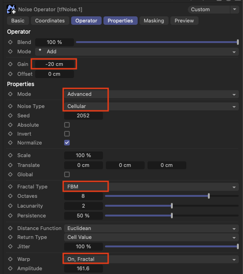Open the Masking tab
The height and width of the screenshot is (274, 243).
point(154,21)
